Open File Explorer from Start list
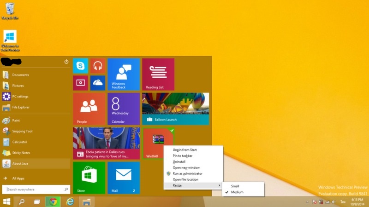 pyautogui.click(x=36, y=107)
